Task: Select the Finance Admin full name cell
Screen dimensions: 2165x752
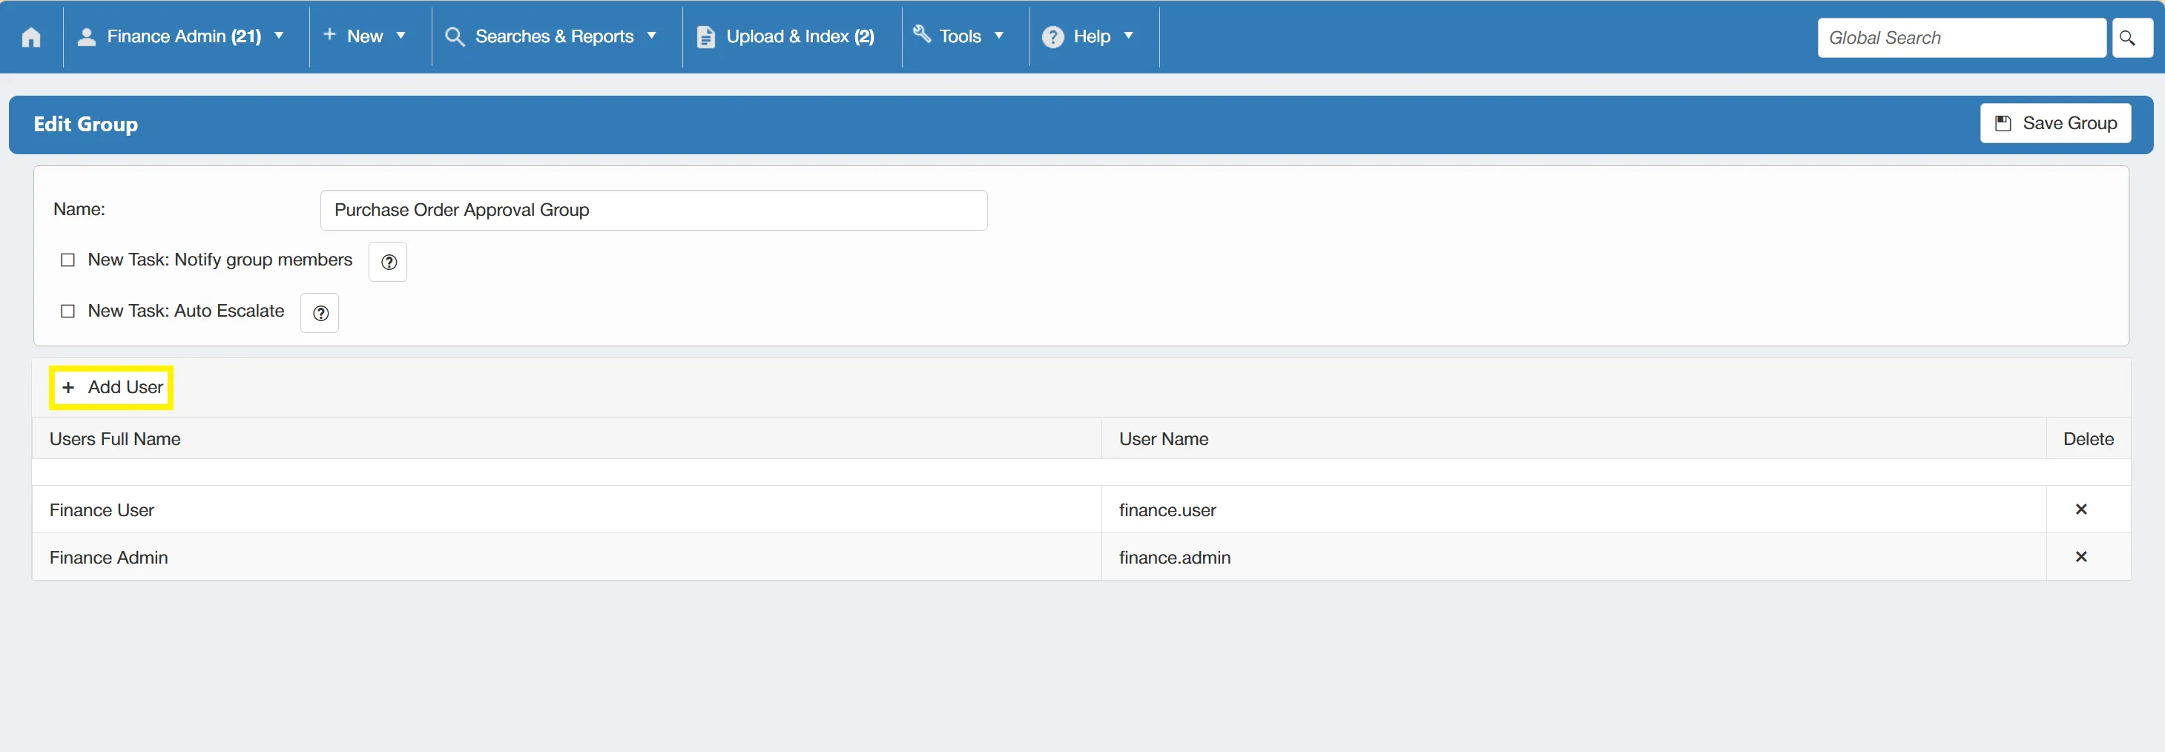Action: [567, 556]
